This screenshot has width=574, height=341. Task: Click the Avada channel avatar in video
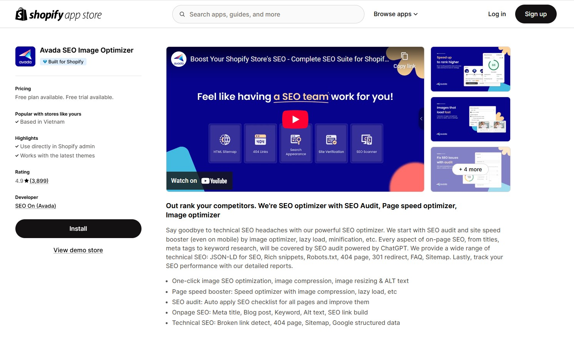pos(179,59)
